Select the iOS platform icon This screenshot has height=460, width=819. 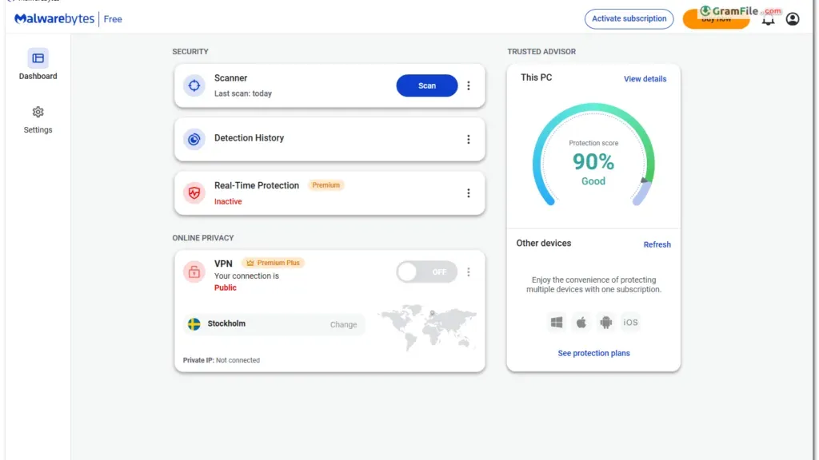(x=630, y=323)
